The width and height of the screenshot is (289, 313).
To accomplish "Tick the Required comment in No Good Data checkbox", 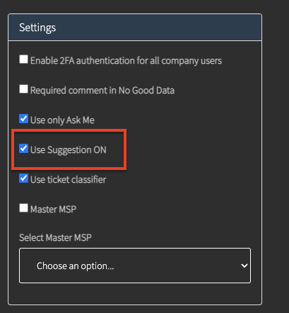I will [x=23, y=89].
